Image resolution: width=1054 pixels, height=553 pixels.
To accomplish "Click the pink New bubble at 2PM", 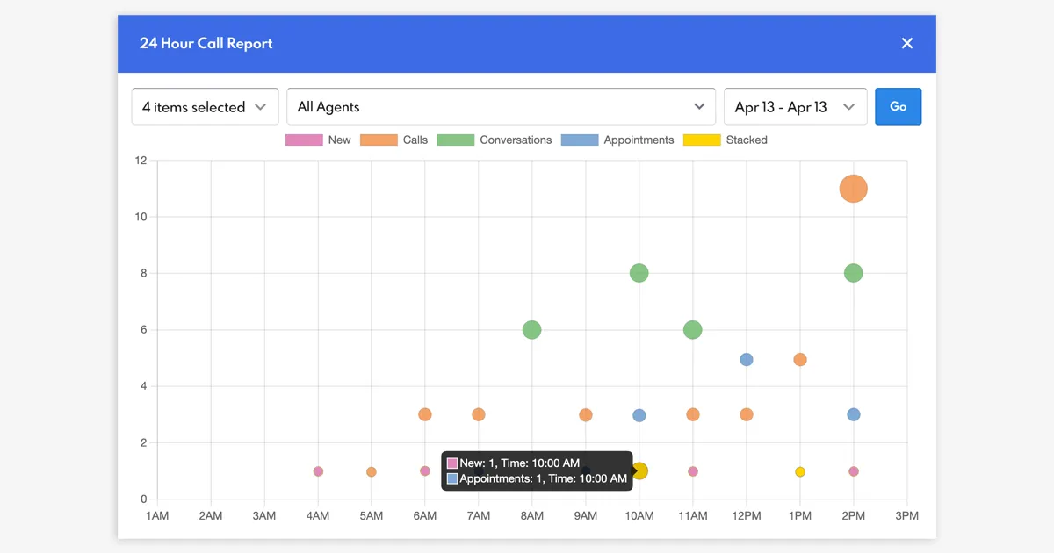I will click(x=854, y=471).
